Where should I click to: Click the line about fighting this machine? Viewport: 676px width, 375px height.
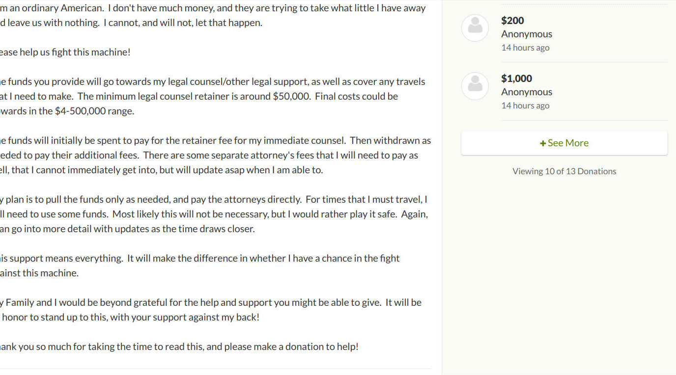point(65,52)
